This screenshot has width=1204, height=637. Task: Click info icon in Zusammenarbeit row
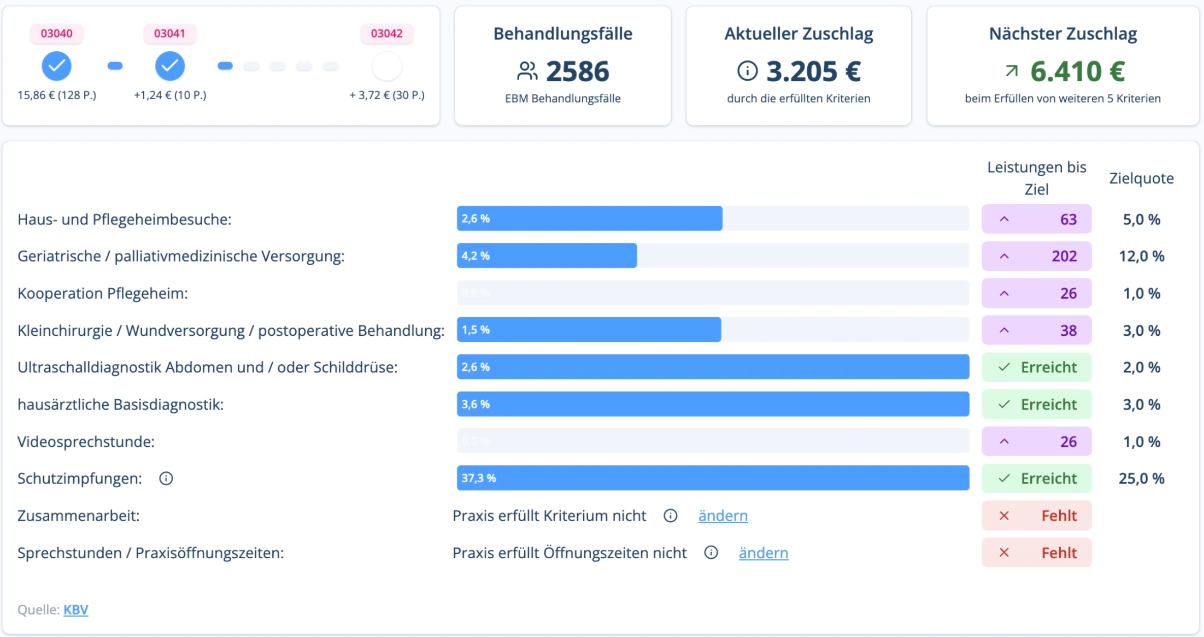(x=671, y=516)
